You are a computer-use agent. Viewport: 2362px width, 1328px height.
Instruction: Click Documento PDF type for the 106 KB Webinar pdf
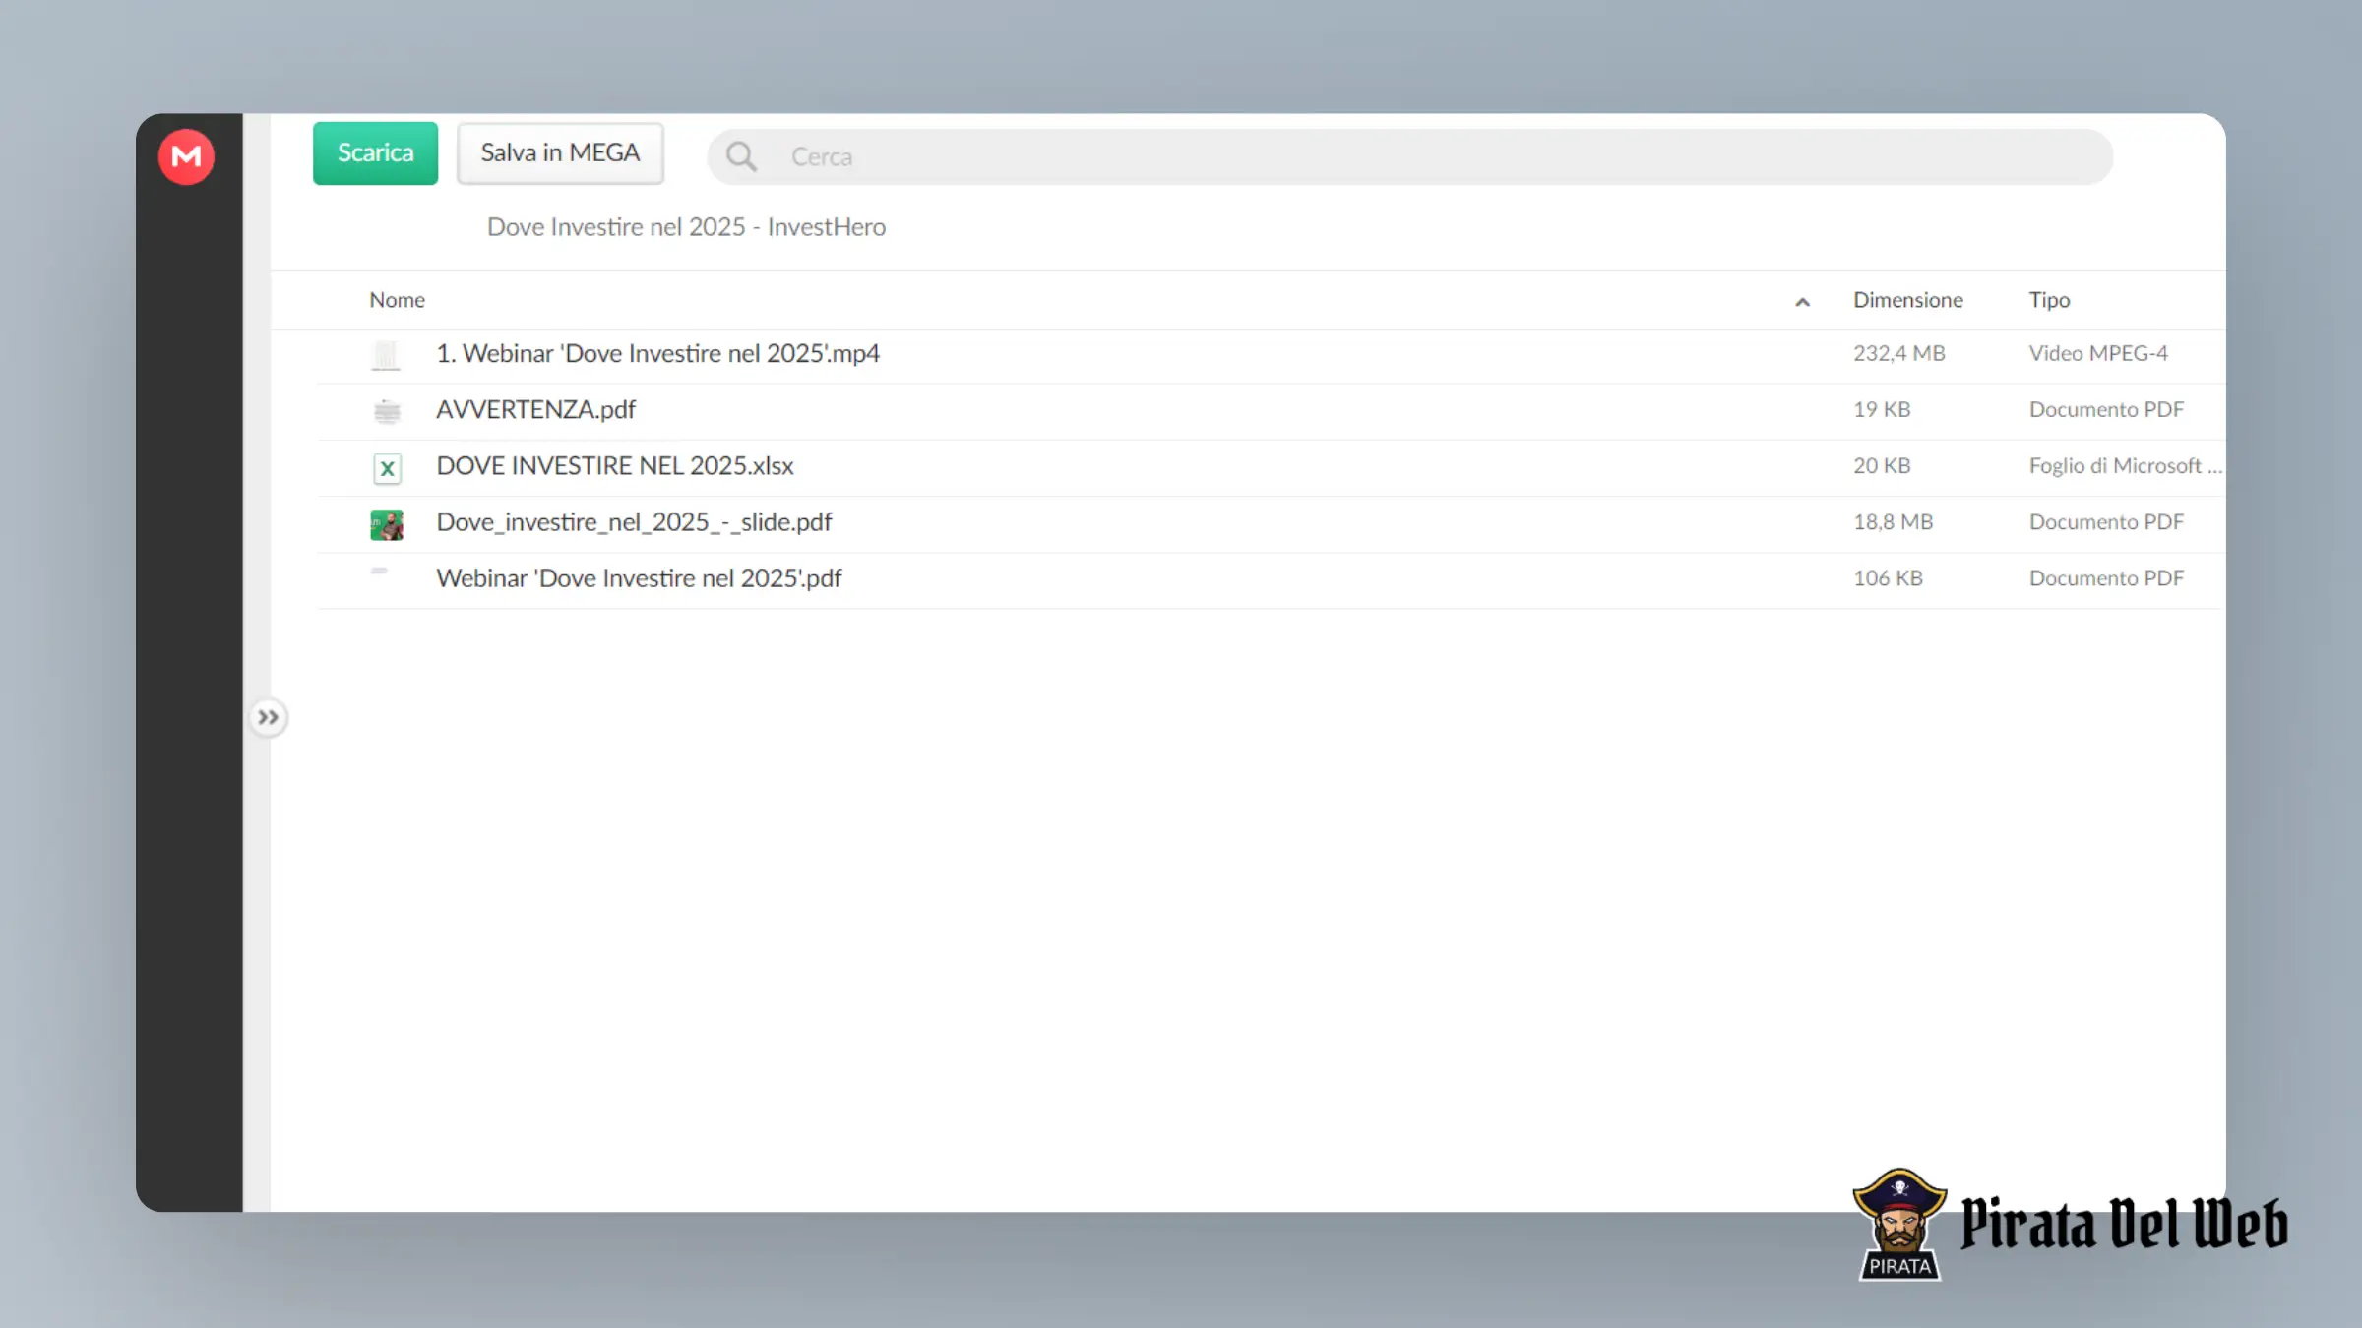2106,578
